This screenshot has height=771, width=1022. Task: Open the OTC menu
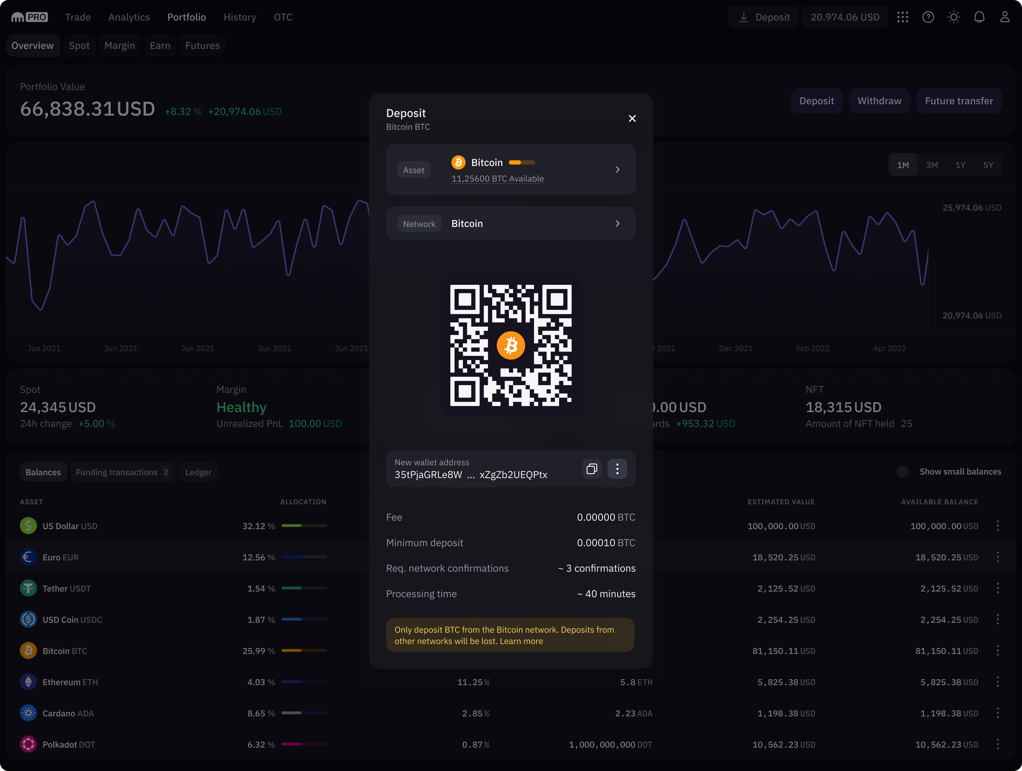click(x=283, y=17)
